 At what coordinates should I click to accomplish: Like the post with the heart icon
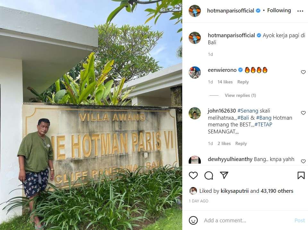point(193,175)
